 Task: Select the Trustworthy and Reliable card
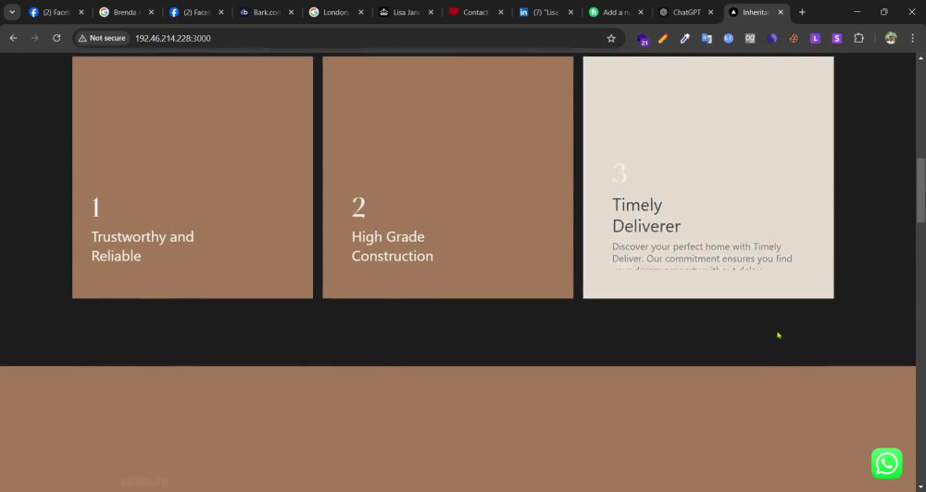point(193,177)
